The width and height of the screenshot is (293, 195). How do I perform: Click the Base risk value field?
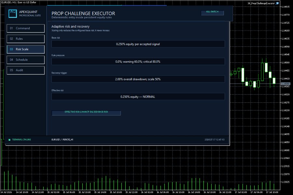pos(138,44)
